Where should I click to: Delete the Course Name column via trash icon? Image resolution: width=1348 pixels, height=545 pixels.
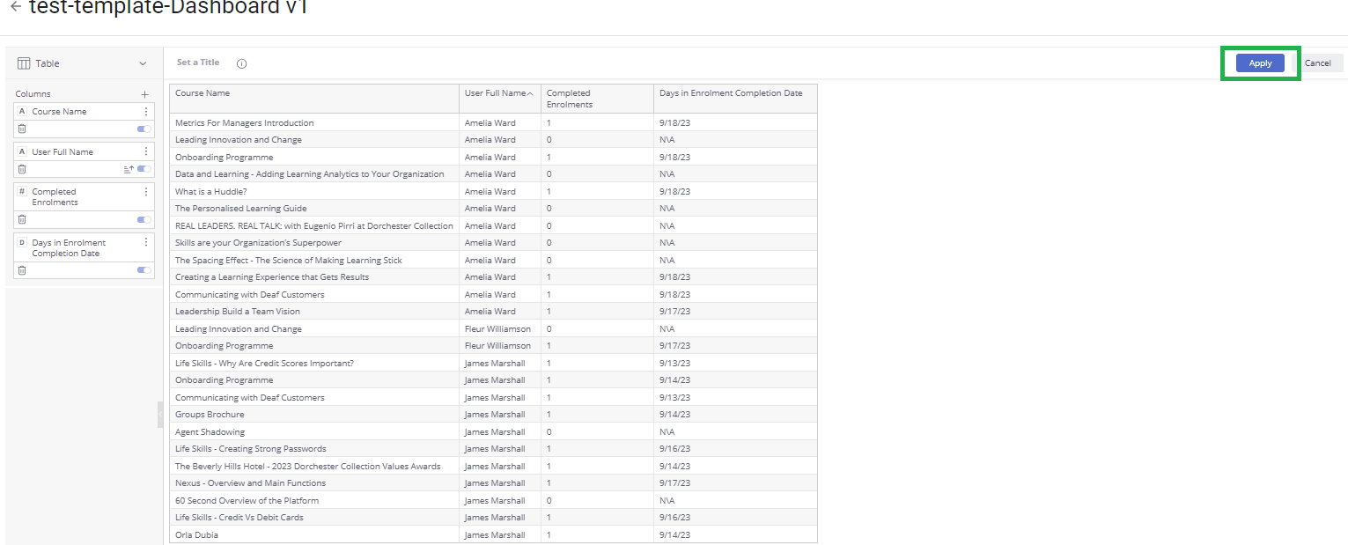[x=21, y=129]
